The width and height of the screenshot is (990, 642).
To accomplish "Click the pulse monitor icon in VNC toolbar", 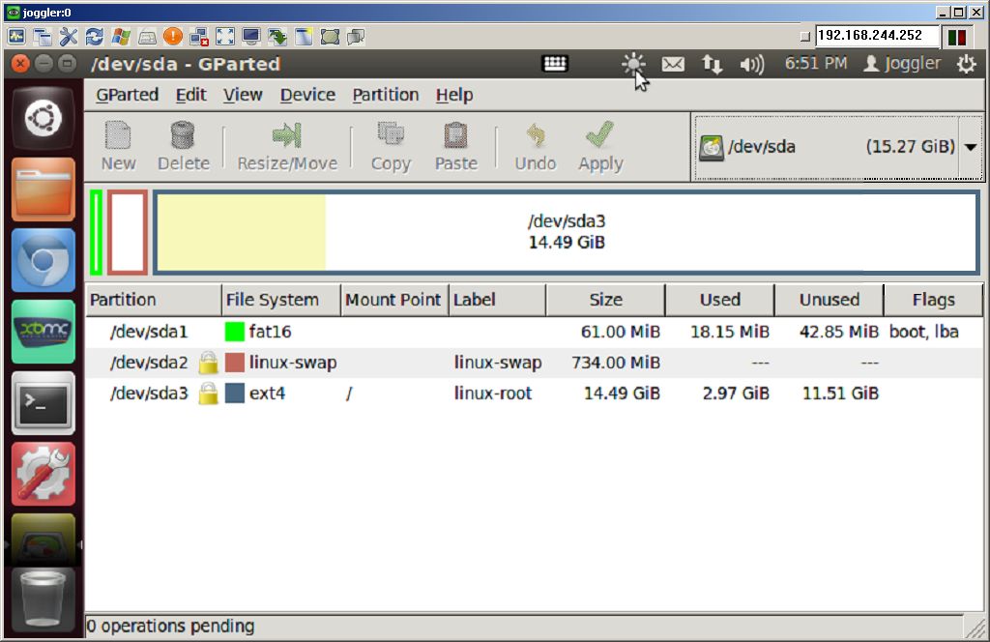I will [16, 37].
